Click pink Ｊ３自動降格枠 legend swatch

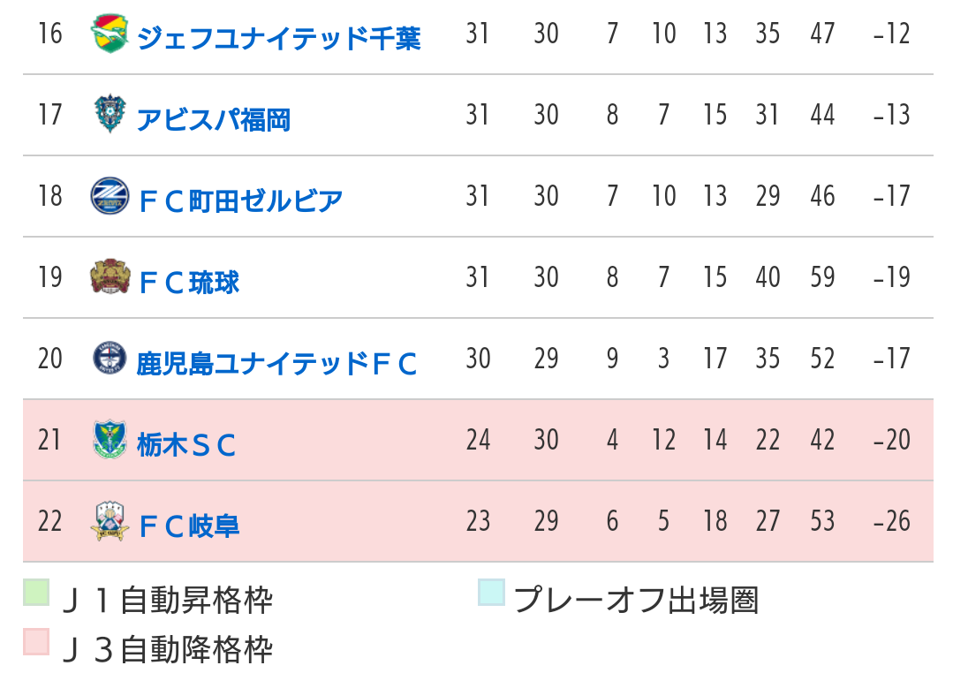[36, 642]
